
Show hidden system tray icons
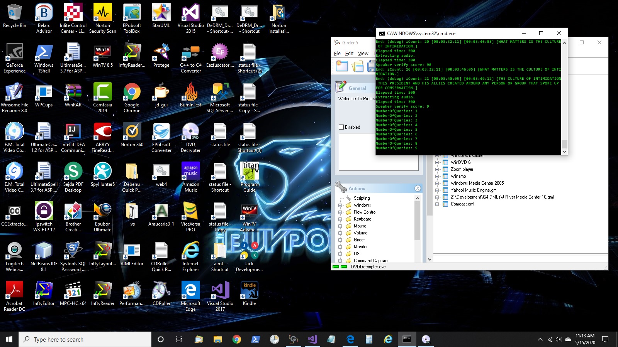pos(540,339)
